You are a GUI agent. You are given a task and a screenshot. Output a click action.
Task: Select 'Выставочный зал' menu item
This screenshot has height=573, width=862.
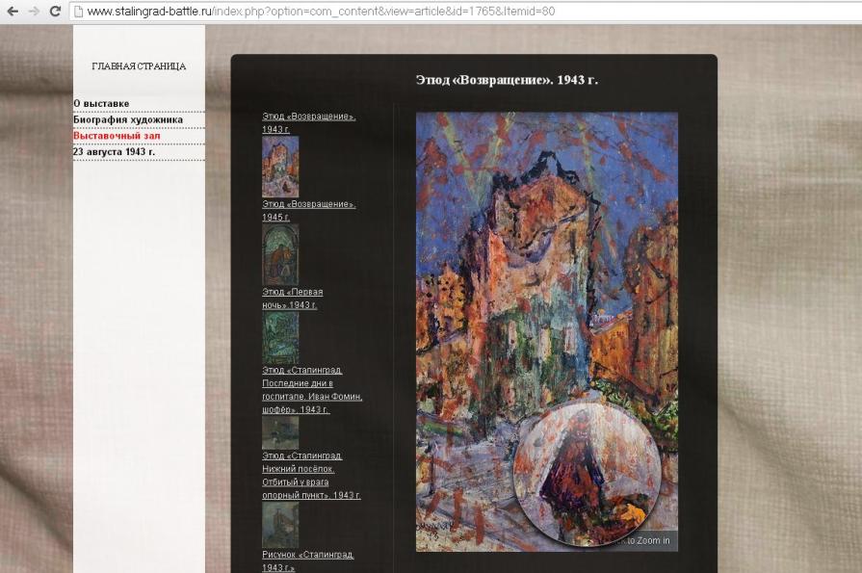117,135
